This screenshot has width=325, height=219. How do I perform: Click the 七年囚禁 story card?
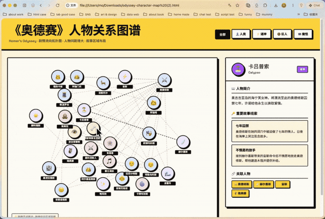click(269, 131)
